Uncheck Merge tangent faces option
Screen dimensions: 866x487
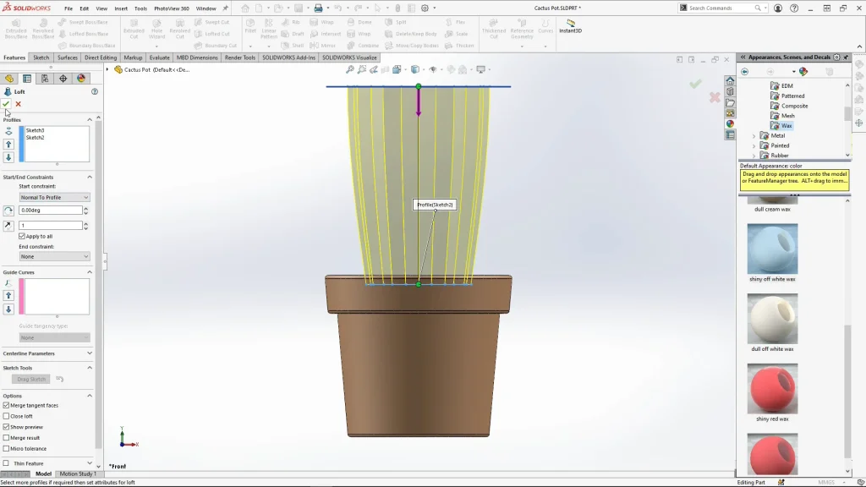click(7, 405)
